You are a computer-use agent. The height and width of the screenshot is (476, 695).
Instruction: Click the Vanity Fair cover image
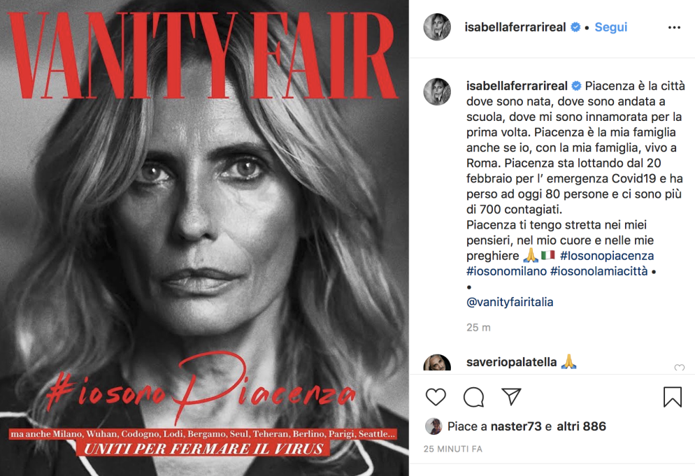coord(204,238)
